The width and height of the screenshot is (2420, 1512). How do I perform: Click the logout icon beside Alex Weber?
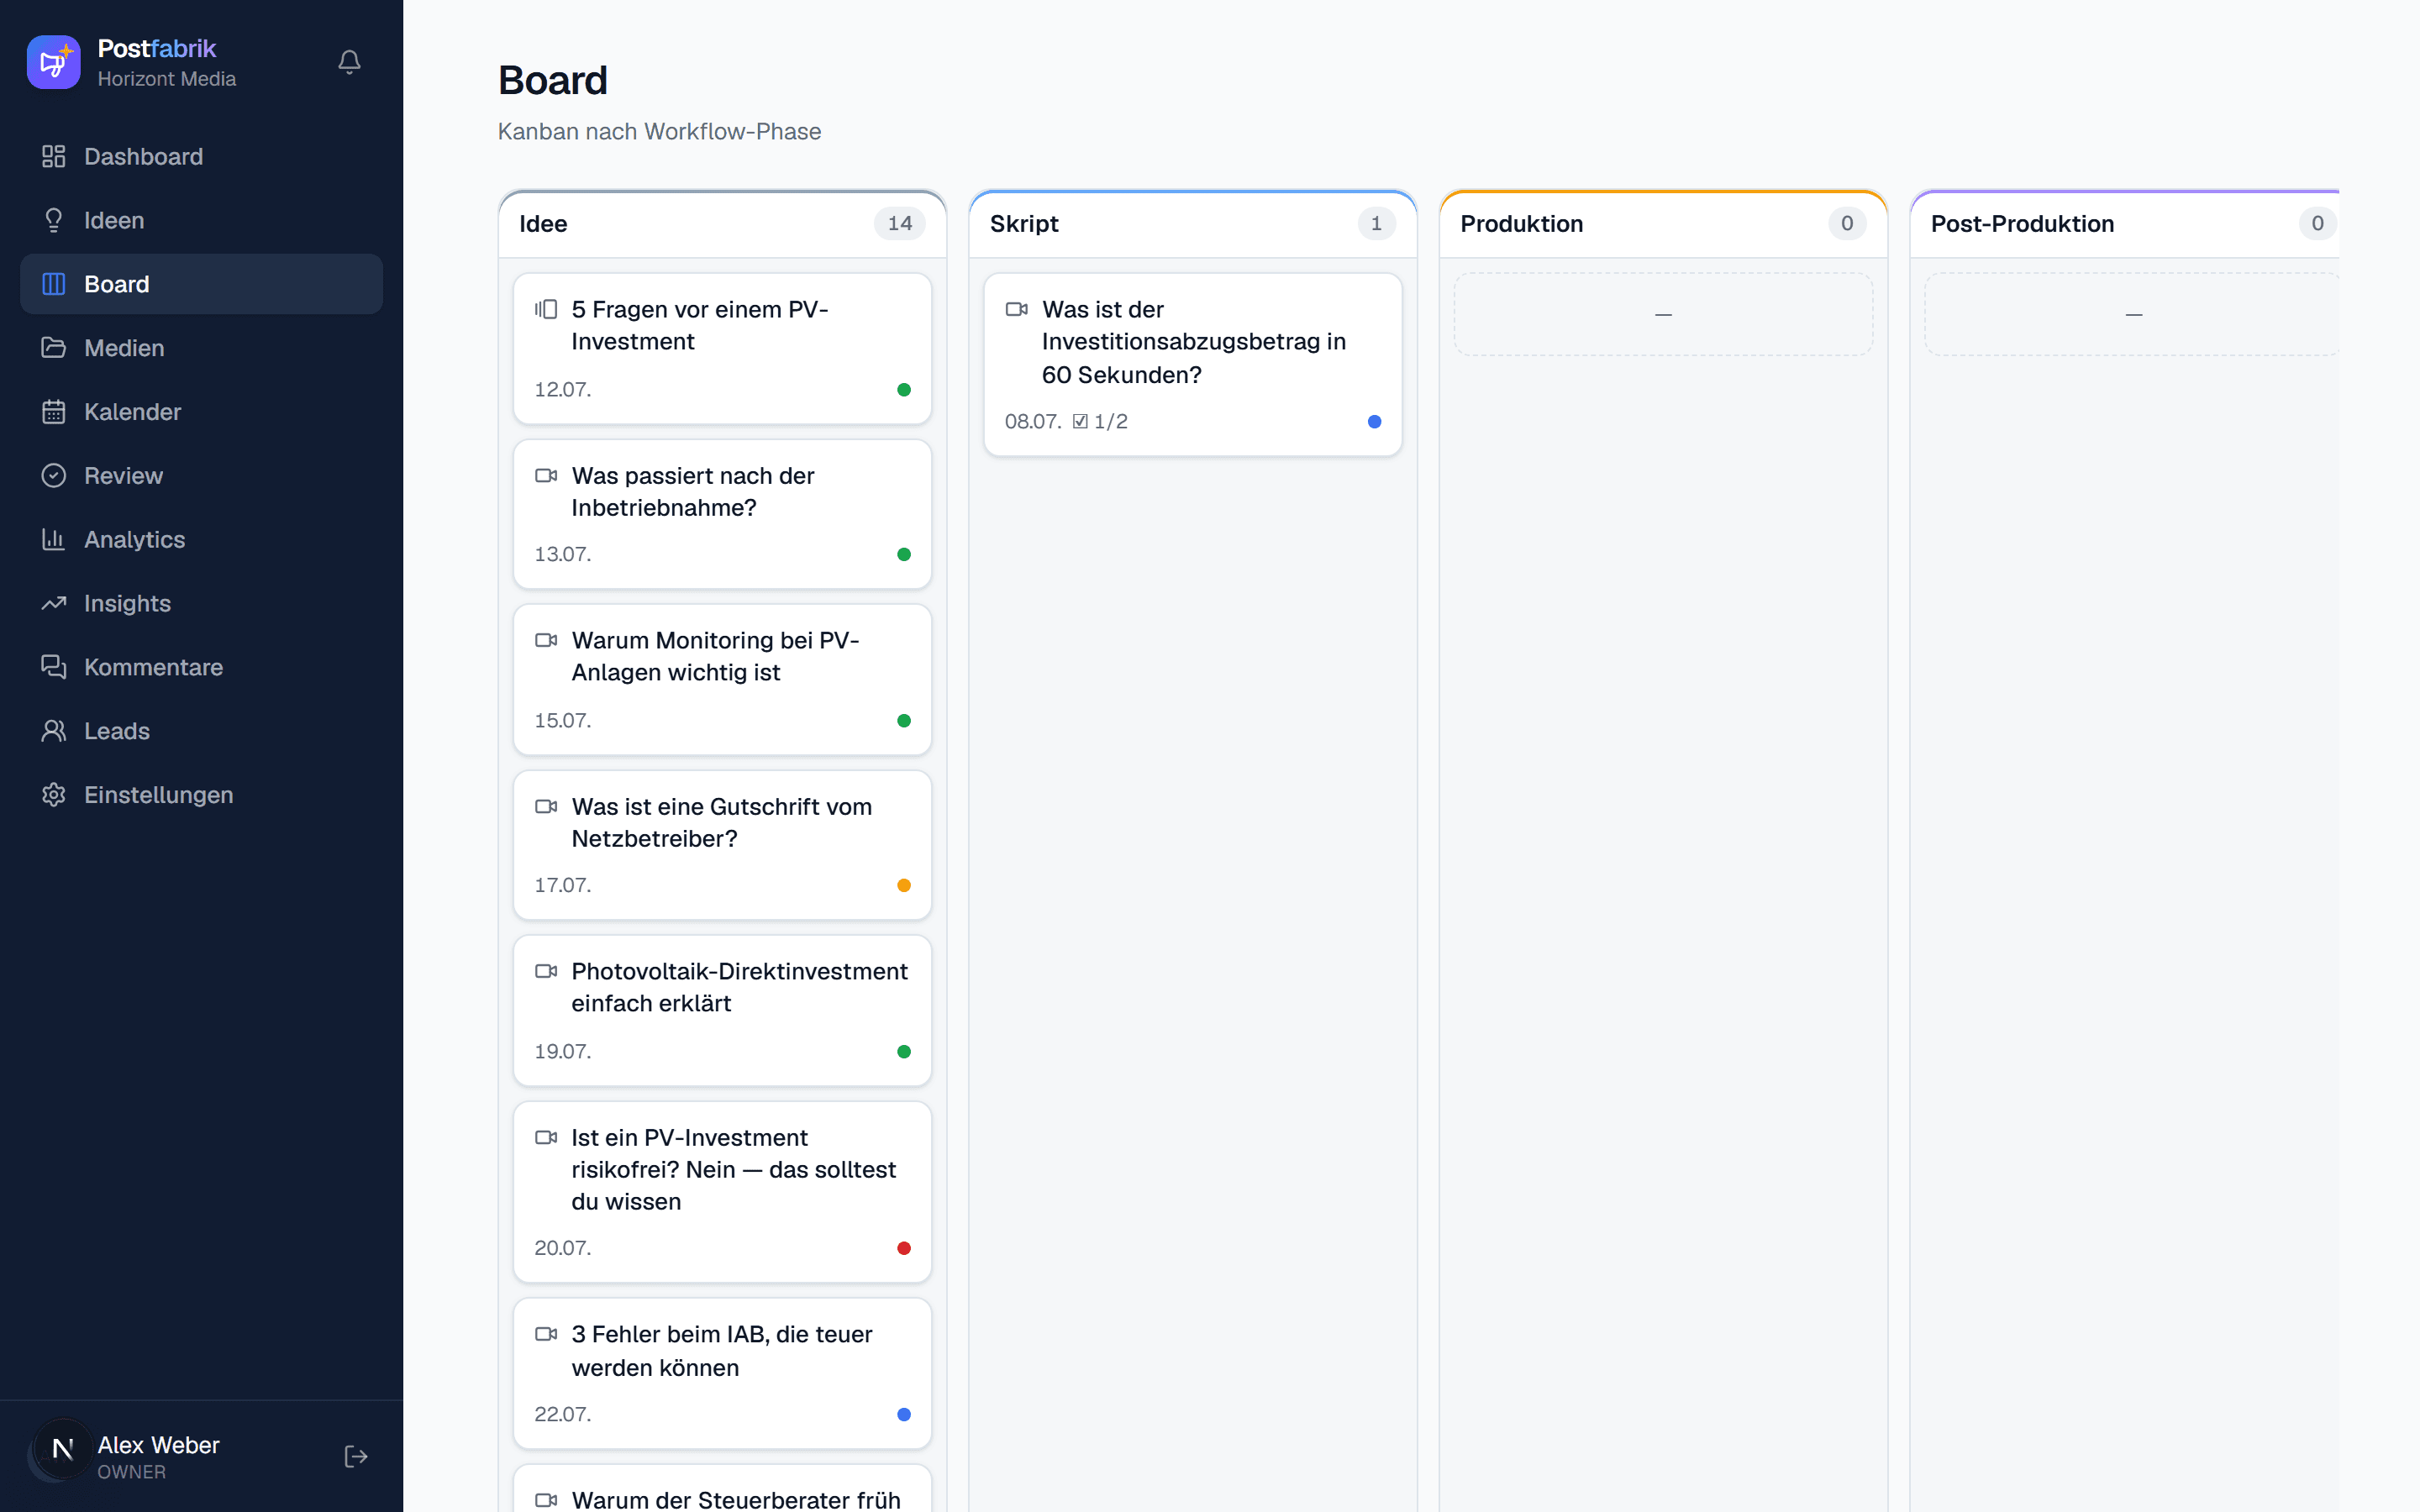[x=356, y=1457]
